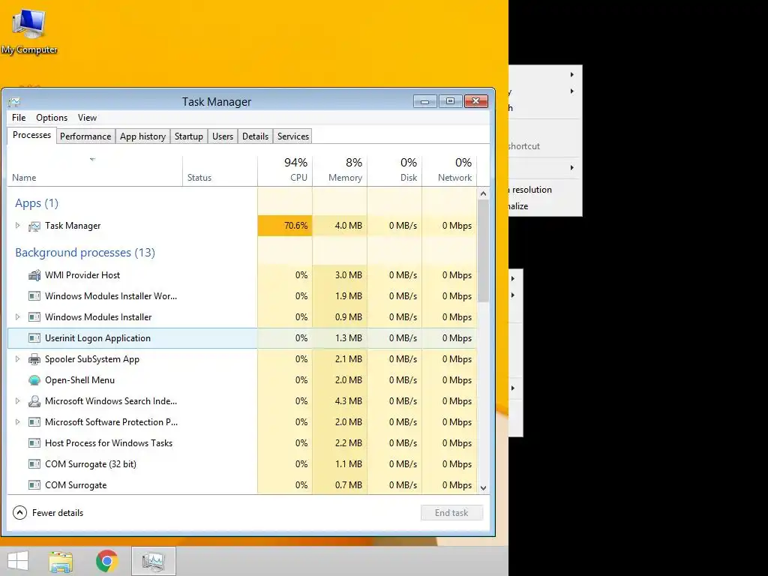Viewport: 768px width, 576px height.
Task: Click the Userinit Logon Application icon
Action: pos(34,338)
